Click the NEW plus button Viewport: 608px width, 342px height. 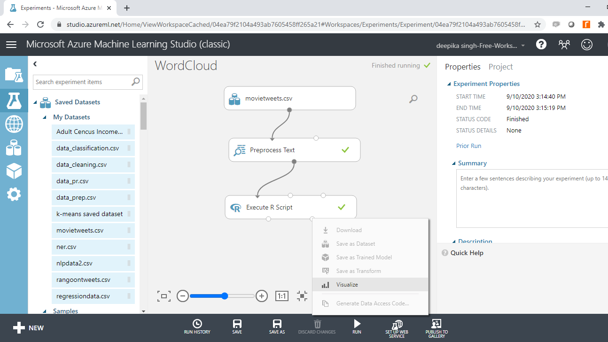pos(28,328)
